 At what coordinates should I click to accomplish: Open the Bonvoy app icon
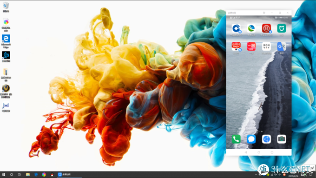(x=266, y=46)
